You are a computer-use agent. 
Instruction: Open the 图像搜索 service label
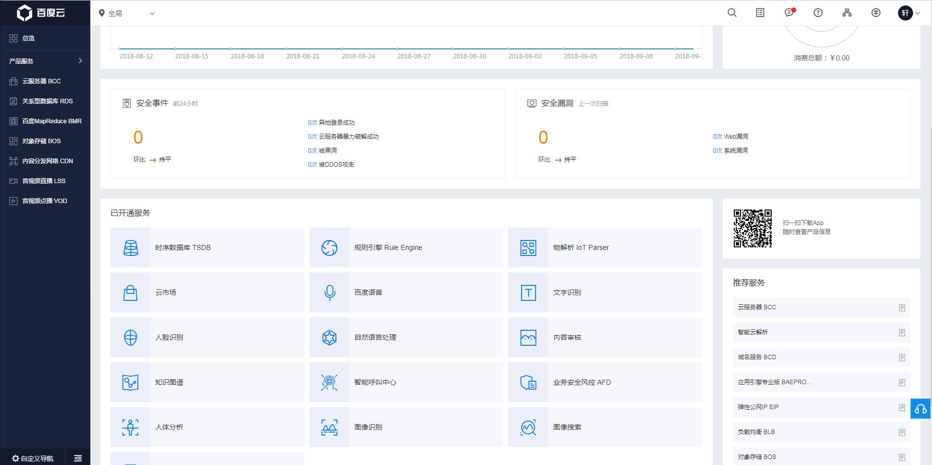pyautogui.click(x=567, y=427)
